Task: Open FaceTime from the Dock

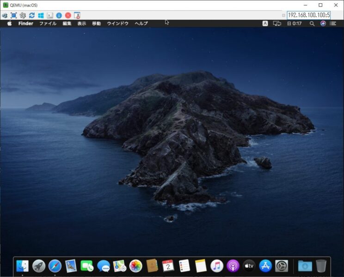Action: (87, 266)
